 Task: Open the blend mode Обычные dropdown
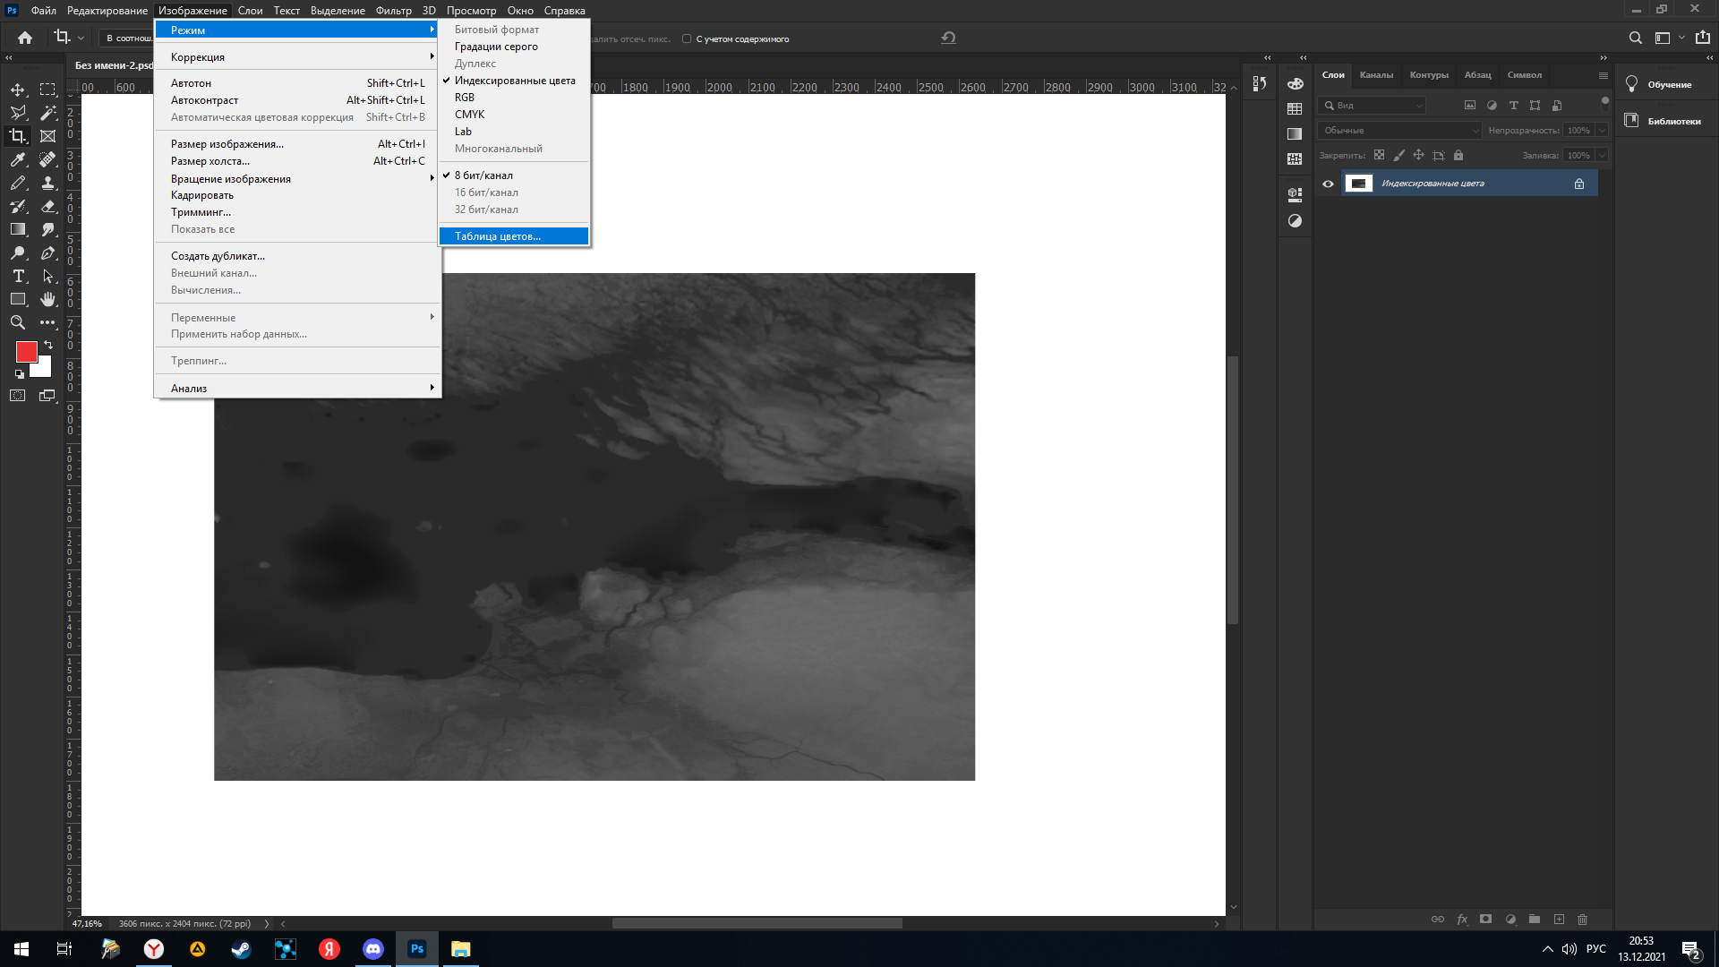click(x=1399, y=131)
